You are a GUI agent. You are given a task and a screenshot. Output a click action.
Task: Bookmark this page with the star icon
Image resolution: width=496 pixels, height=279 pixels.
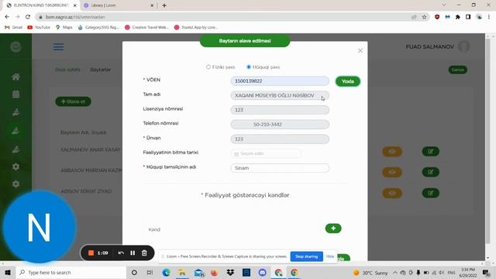(424, 17)
